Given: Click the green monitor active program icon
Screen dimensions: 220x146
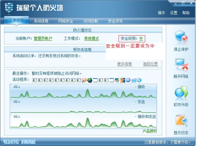Looking at the screenshot, I should click(117, 80).
